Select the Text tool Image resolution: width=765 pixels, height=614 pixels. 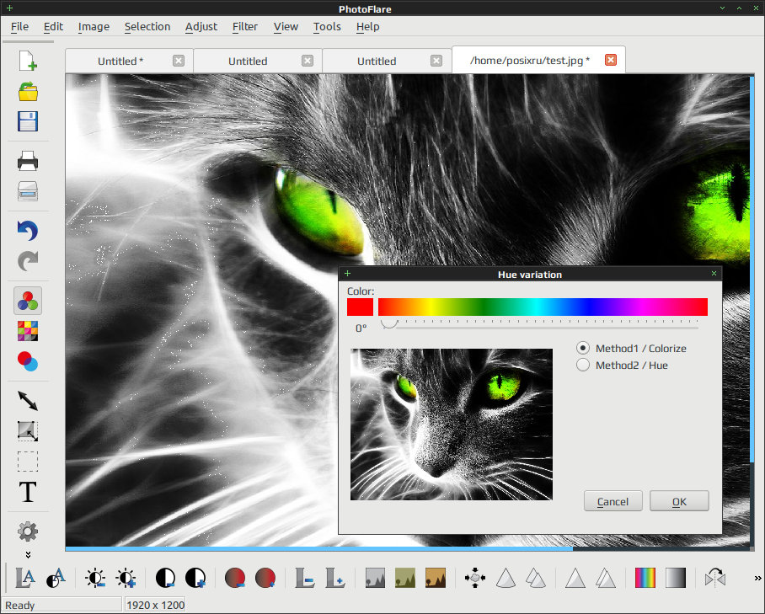pos(28,492)
